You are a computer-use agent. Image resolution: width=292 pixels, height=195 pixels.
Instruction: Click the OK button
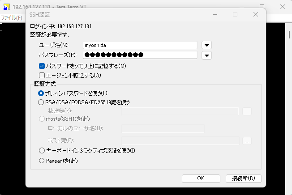[x=201, y=178]
